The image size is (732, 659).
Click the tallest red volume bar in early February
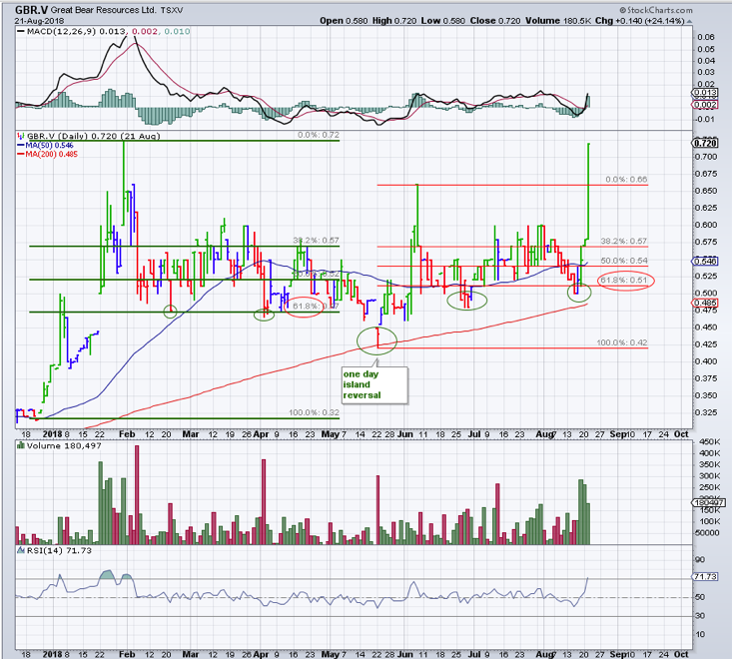coord(137,494)
